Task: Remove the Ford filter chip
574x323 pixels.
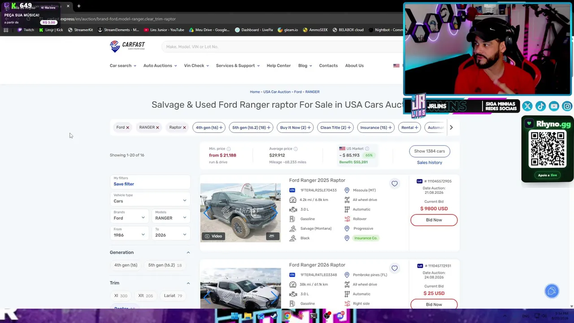Action: coord(127,128)
